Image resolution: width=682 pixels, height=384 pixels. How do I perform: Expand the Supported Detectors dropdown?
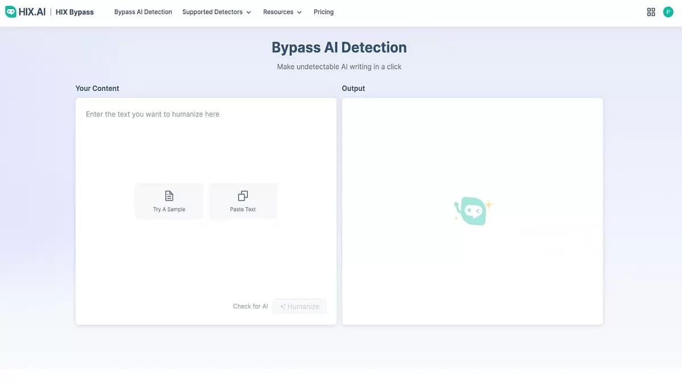point(213,11)
